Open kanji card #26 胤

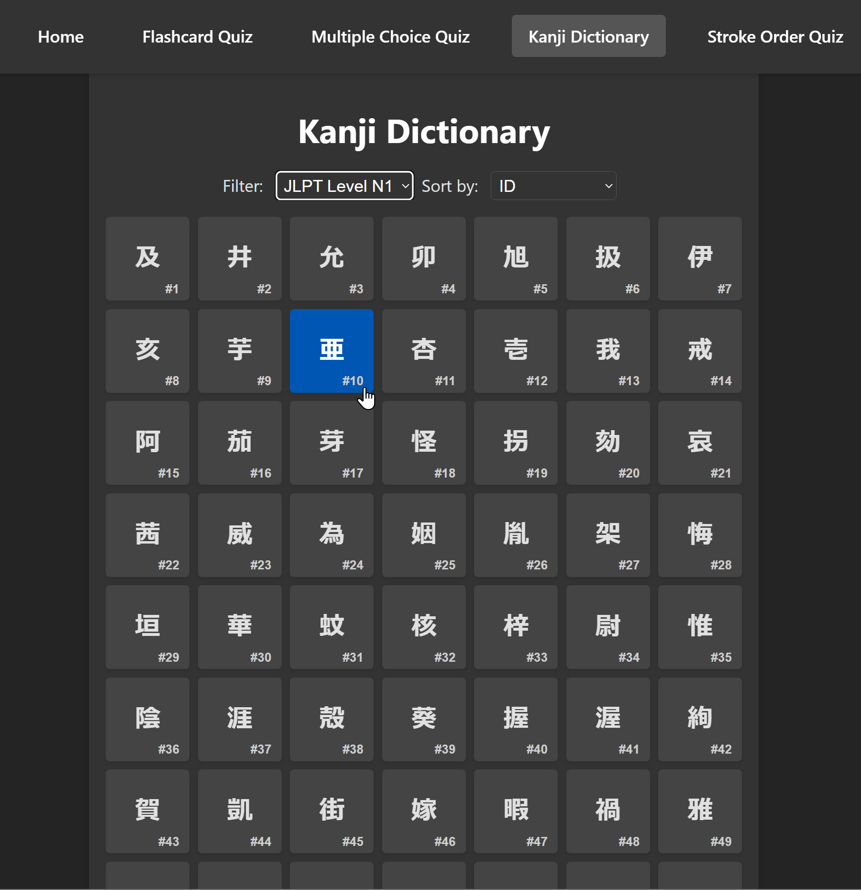[x=516, y=535]
